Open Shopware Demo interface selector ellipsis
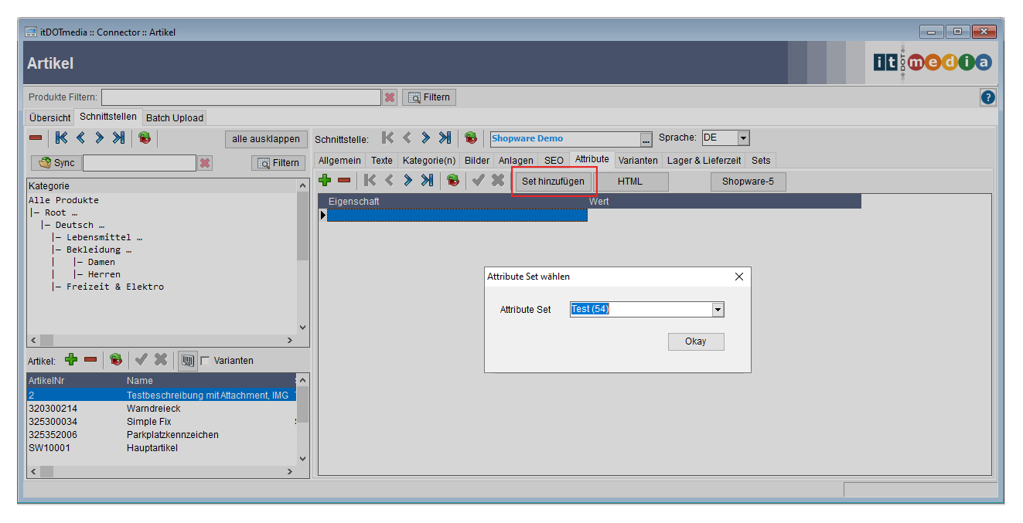Image resolution: width=1023 pixels, height=523 pixels. pos(646,139)
